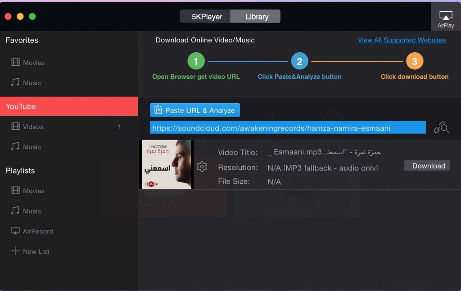461x291 pixels.
Task: Click the Esmaani album cover thumbnail
Action: click(x=167, y=164)
